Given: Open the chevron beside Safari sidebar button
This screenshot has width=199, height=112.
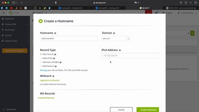Looking at the screenshot, I should pos(17,2).
